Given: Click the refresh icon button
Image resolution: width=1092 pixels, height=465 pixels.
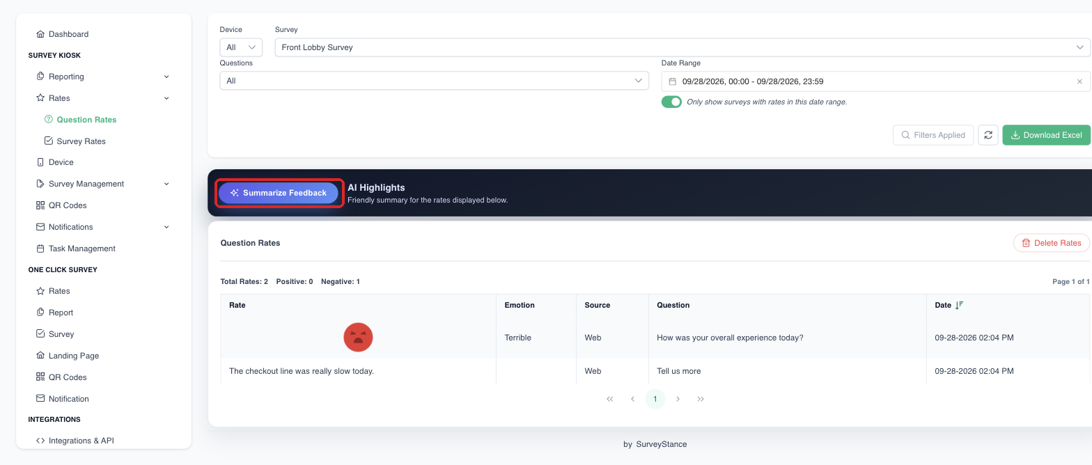Looking at the screenshot, I should point(988,135).
